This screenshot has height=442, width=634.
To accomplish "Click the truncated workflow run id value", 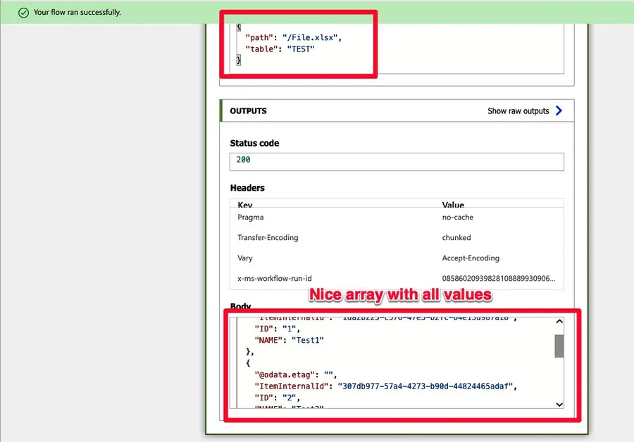I will [x=498, y=279].
